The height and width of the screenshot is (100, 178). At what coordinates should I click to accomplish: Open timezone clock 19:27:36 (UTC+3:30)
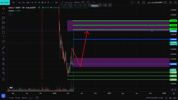(154, 98)
